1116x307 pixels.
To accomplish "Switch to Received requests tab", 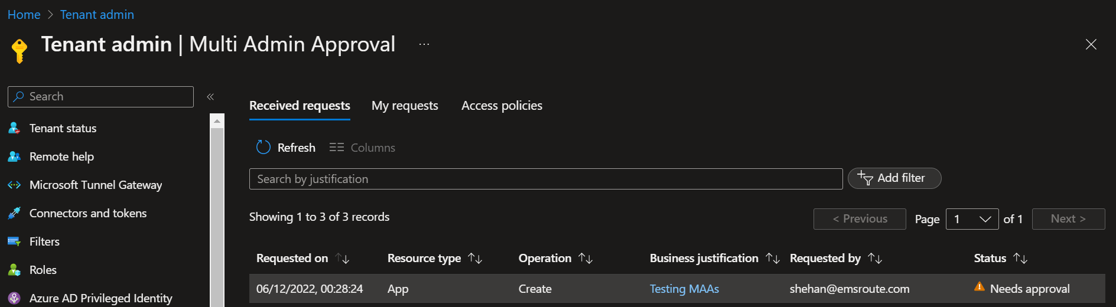I will 300,106.
